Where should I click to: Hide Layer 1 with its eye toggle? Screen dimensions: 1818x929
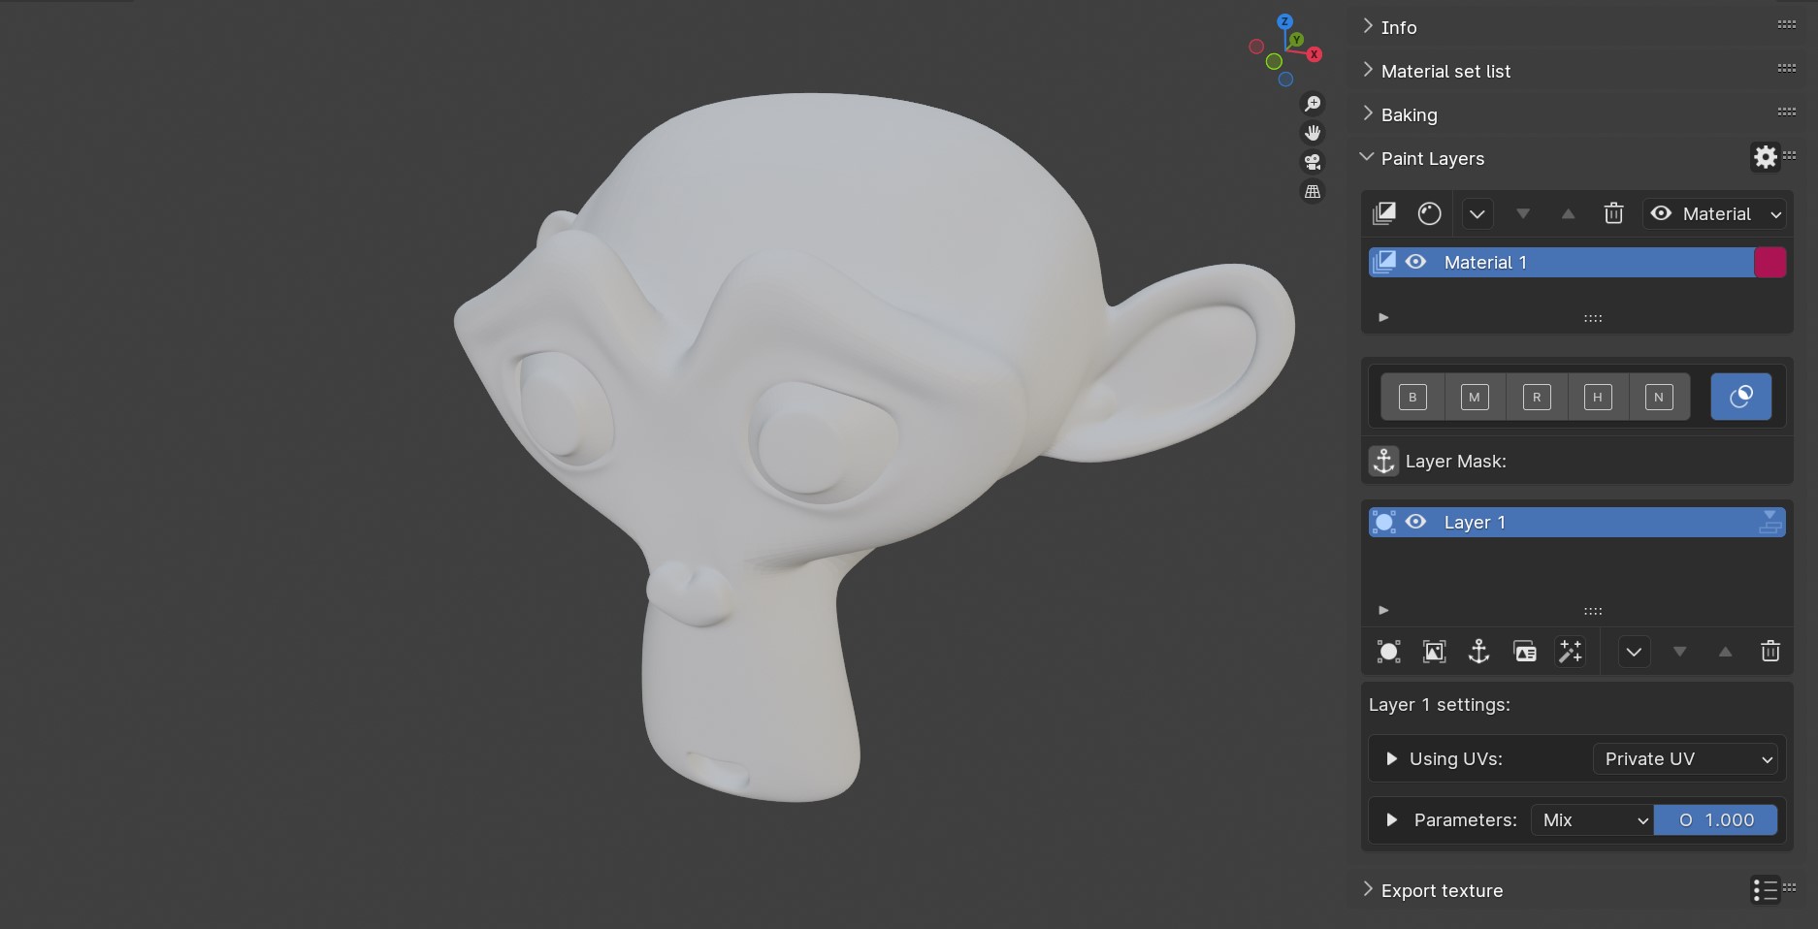(x=1415, y=522)
